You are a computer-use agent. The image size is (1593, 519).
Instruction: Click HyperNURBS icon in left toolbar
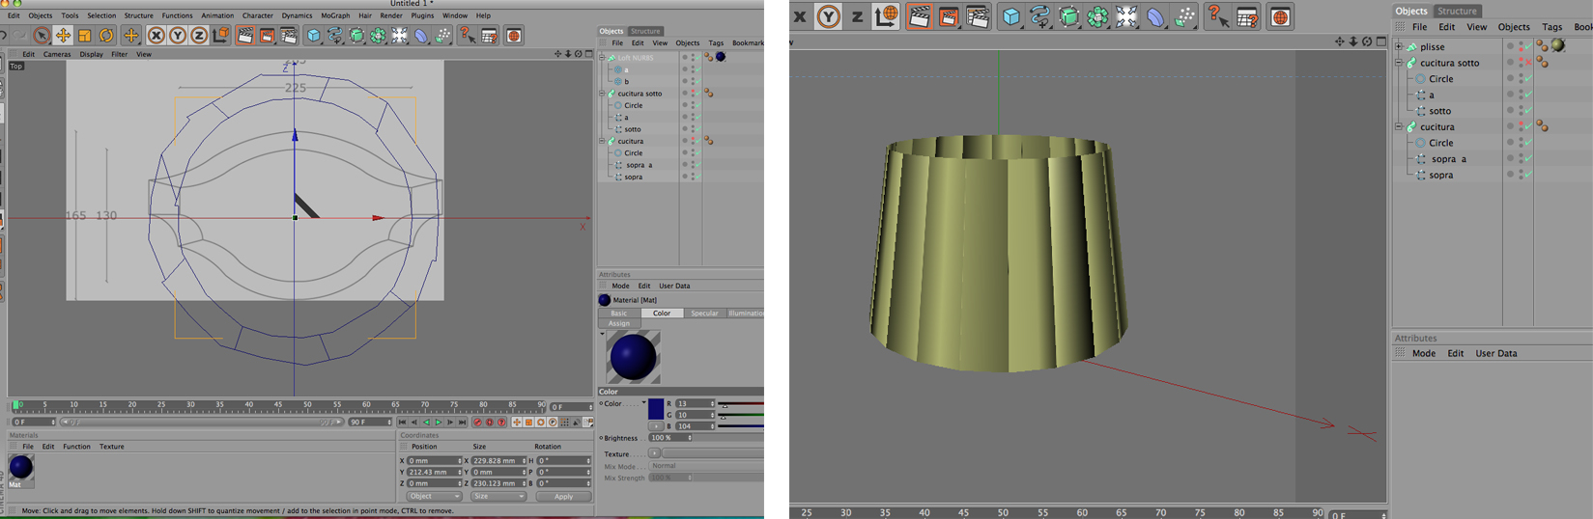pyautogui.click(x=357, y=36)
